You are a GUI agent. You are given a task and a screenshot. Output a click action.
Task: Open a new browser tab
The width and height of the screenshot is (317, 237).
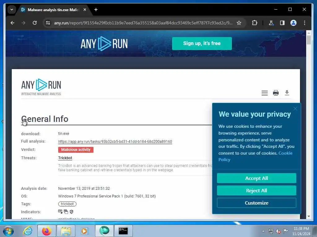coord(96,10)
